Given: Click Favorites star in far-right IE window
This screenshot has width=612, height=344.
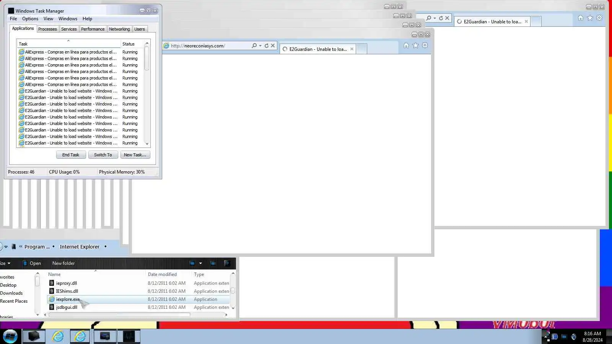Looking at the screenshot, I should [590, 18].
